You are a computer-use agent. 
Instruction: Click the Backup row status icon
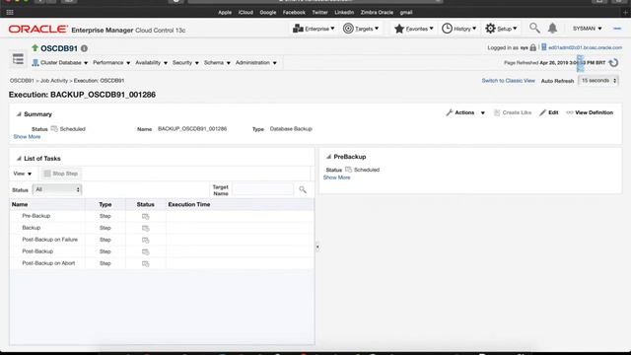(145, 228)
